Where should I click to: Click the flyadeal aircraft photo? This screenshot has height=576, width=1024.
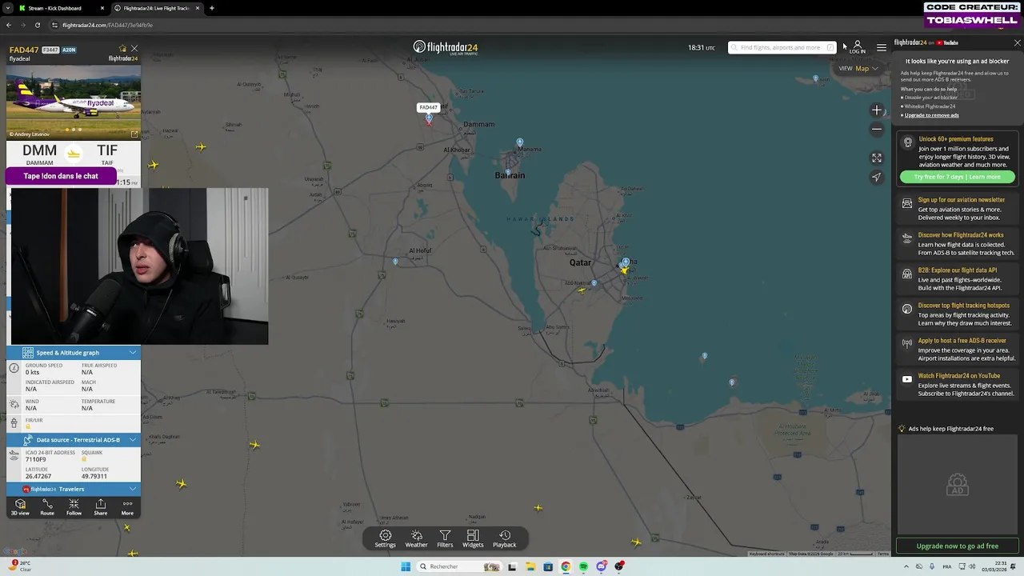[74, 102]
